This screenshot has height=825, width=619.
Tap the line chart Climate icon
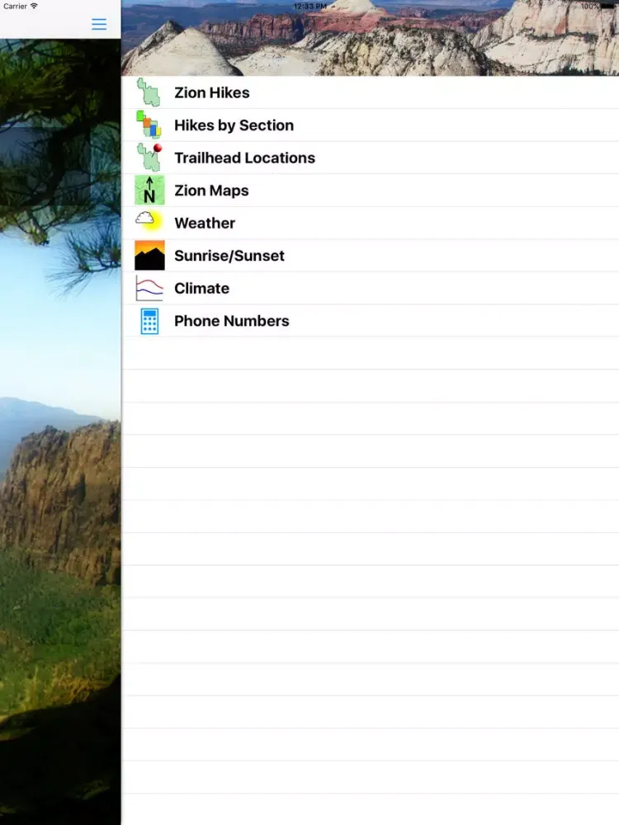click(x=149, y=288)
